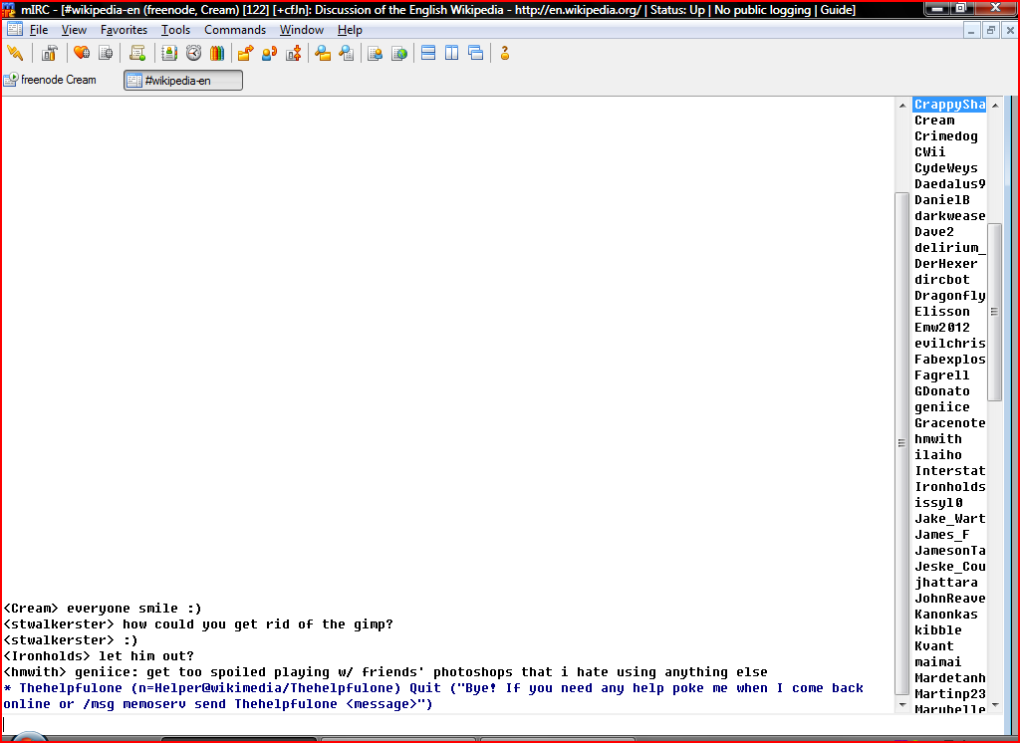The image size is (1020, 743).
Task: Open the Window menu
Action: click(x=301, y=30)
